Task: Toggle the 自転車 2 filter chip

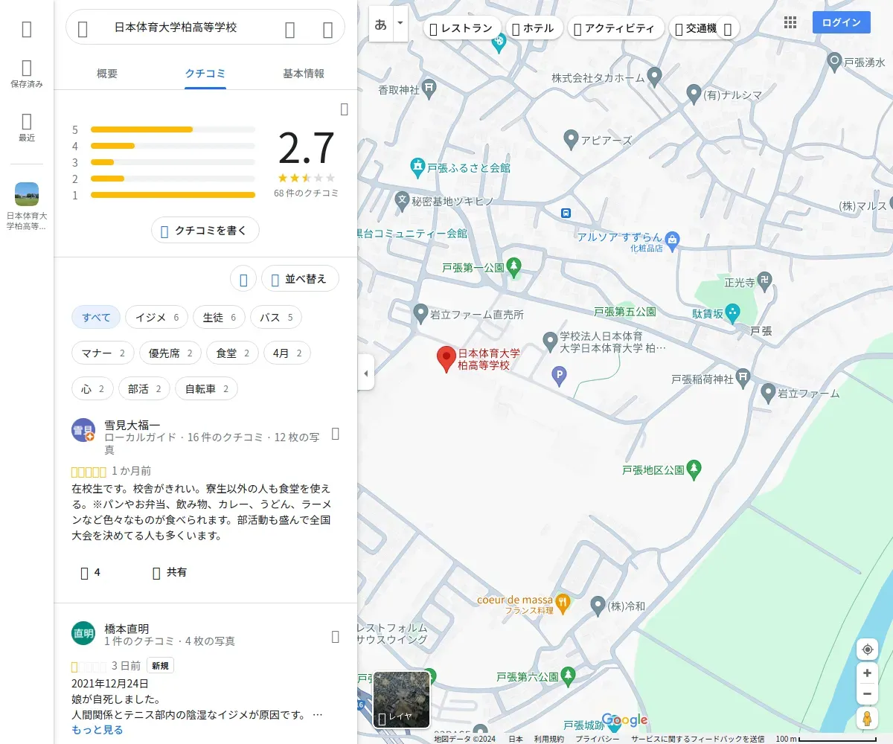Action: 206,389
